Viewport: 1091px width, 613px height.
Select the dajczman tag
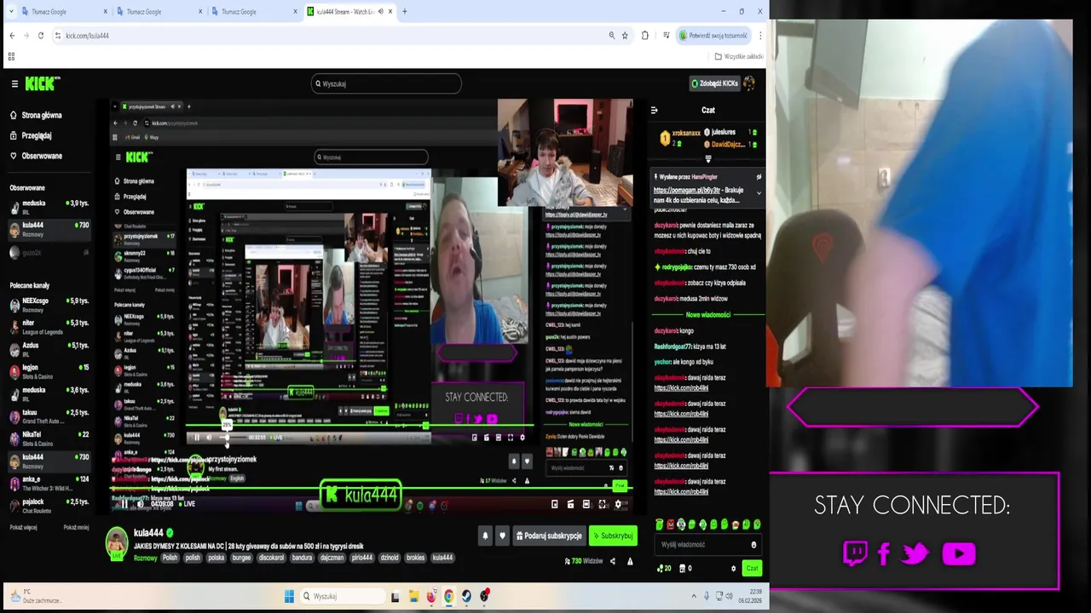332,558
